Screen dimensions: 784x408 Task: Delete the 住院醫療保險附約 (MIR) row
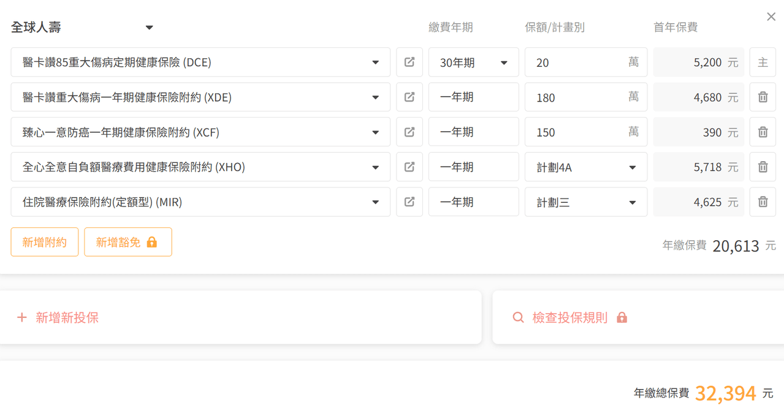pos(763,202)
